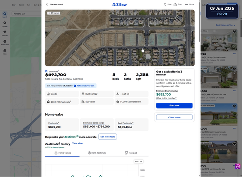
Task: Click the sqft lot chip
Action: coord(132,94)
